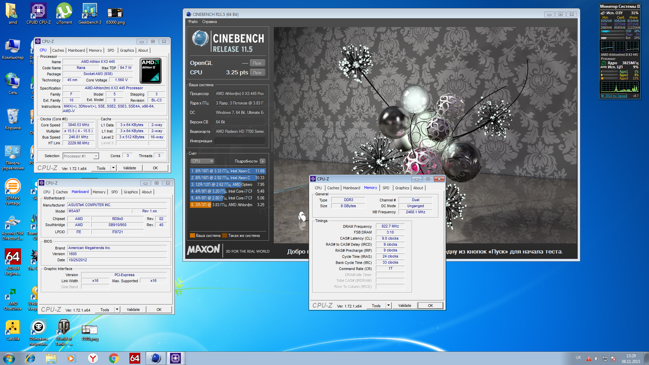Launch the AIDA64 Engineer desktop shortcut

(13, 262)
